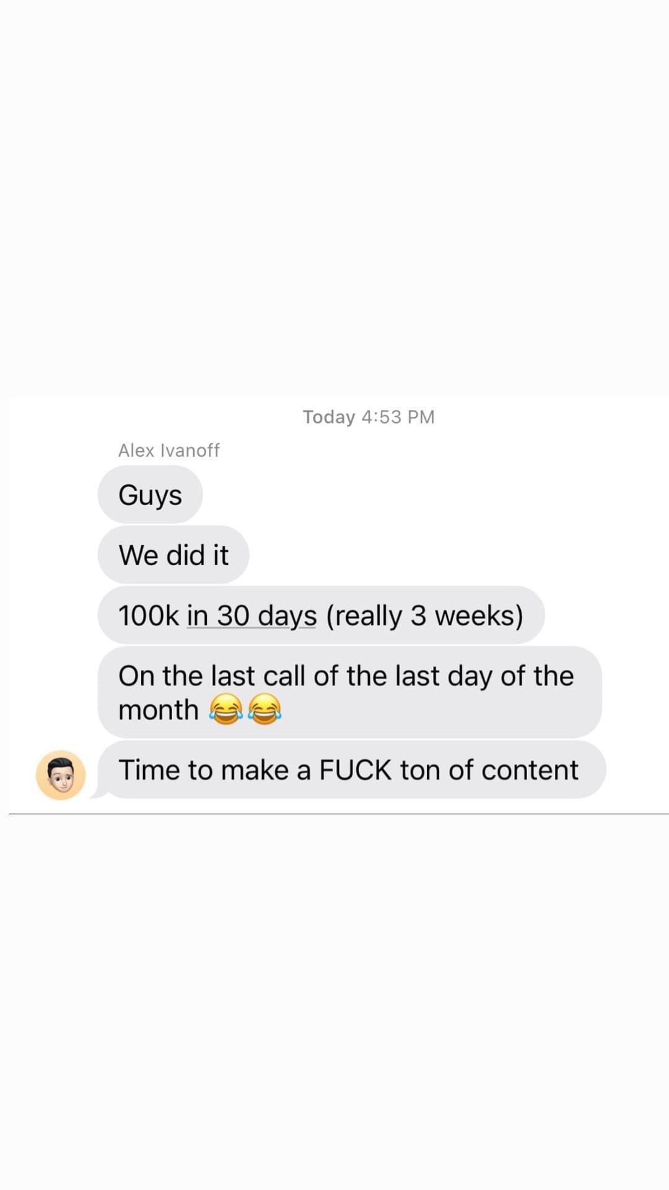Screen dimensions: 669x1190
Task: Tap the word "content" in last message
Action: [x=530, y=770]
